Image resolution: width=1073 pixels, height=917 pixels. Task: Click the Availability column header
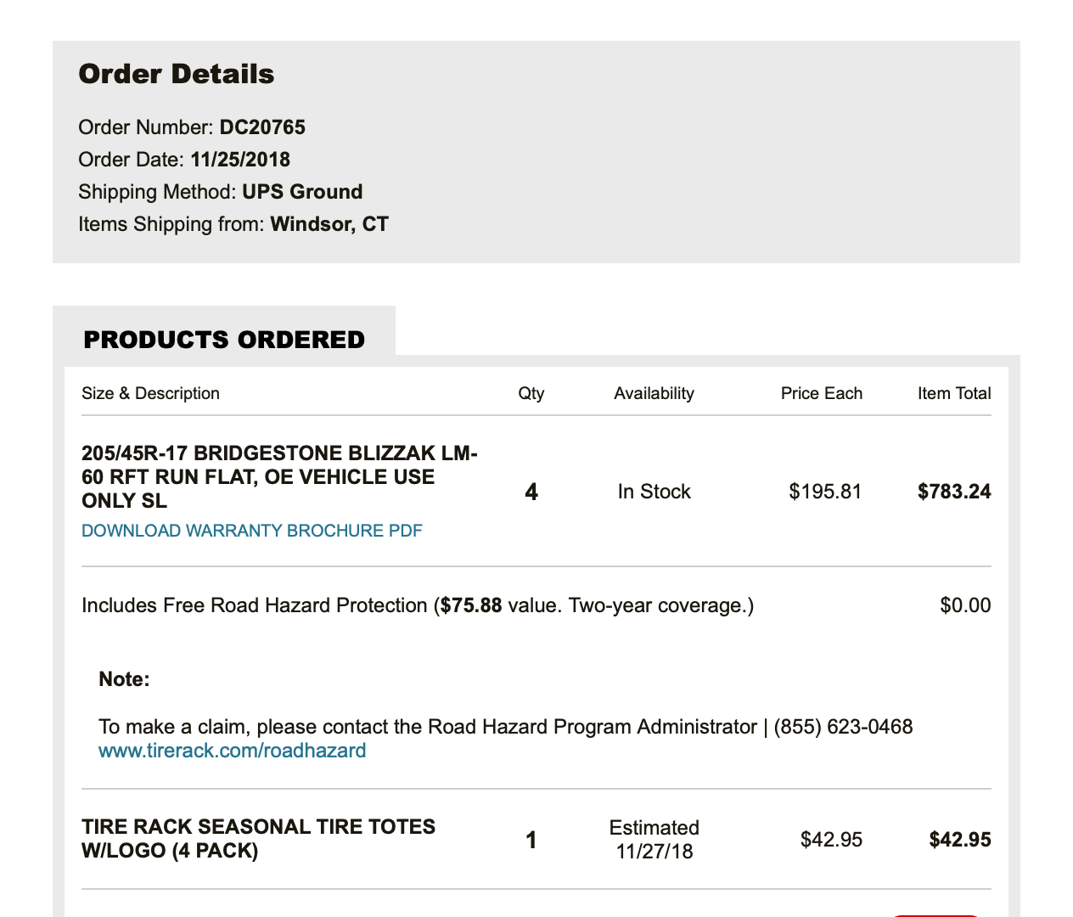tap(654, 393)
